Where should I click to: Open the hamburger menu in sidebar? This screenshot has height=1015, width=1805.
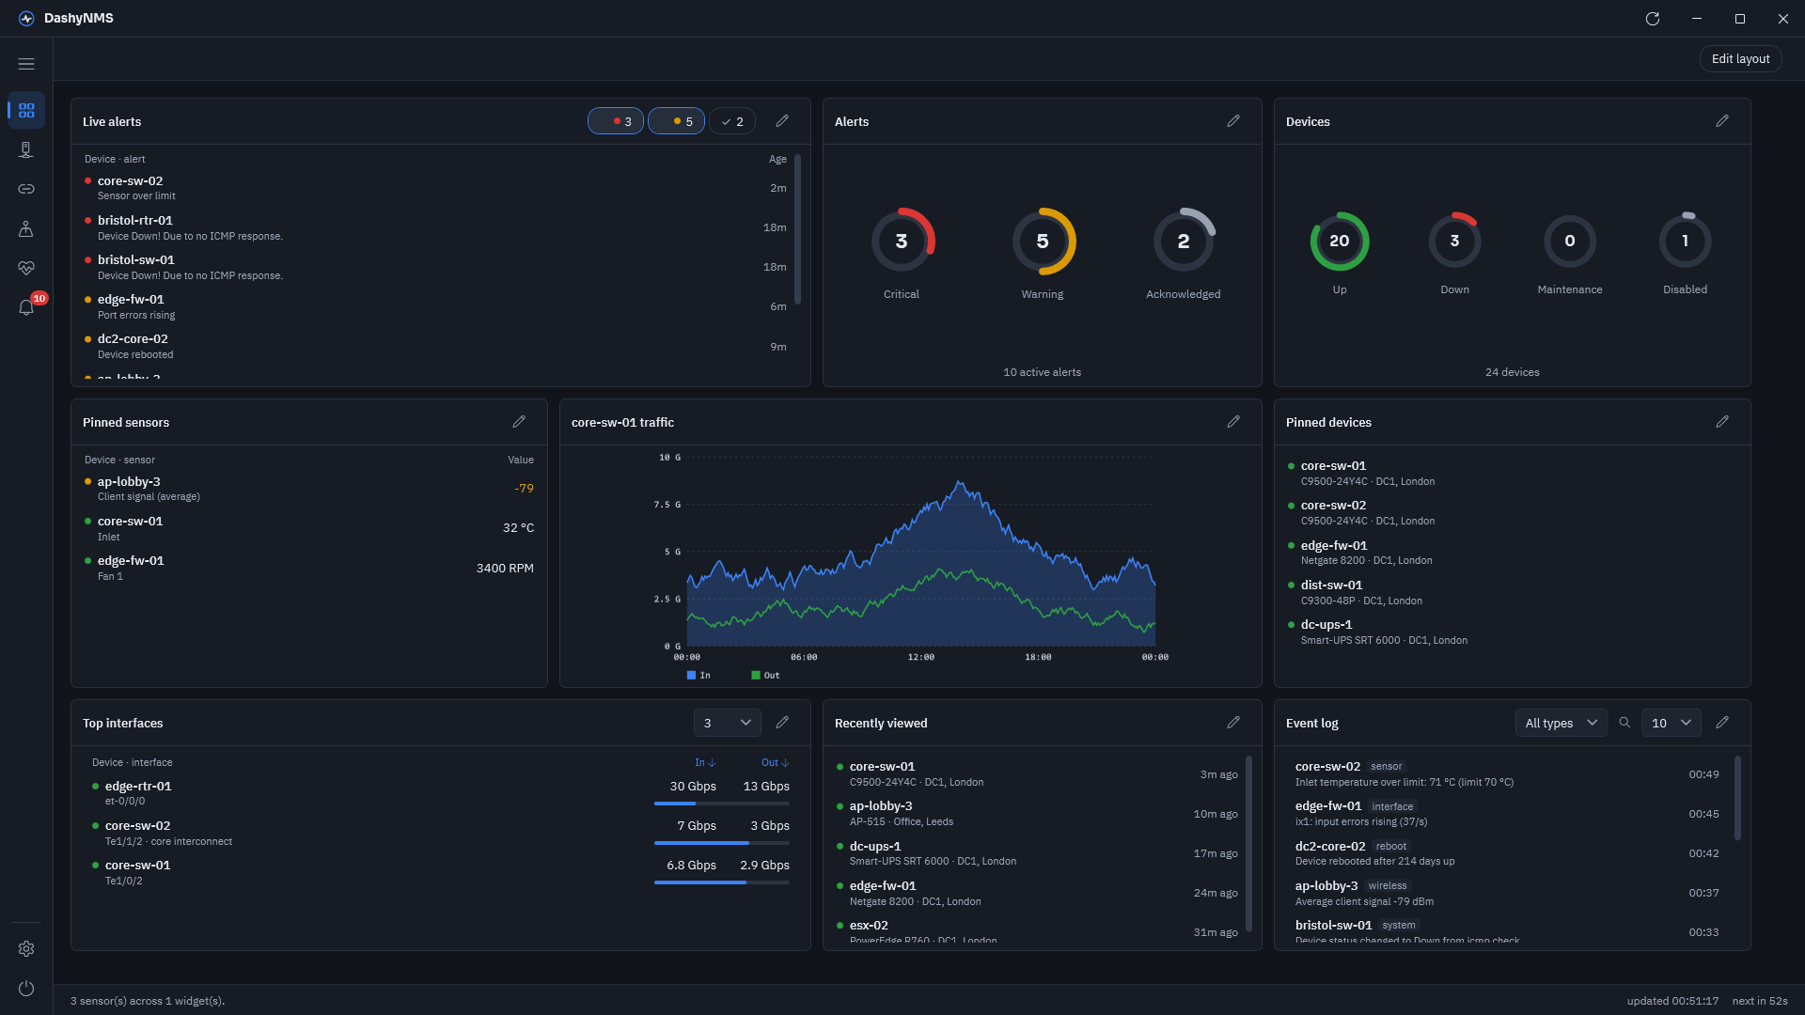click(26, 64)
